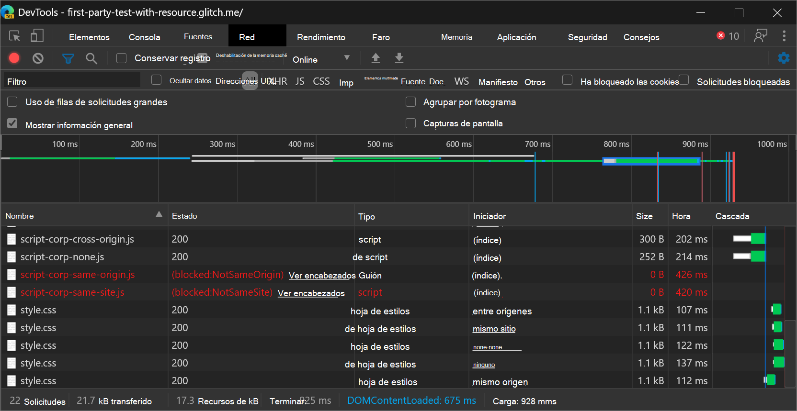Click the file icon of script-corp-same-origin.js

pos(11,275)
